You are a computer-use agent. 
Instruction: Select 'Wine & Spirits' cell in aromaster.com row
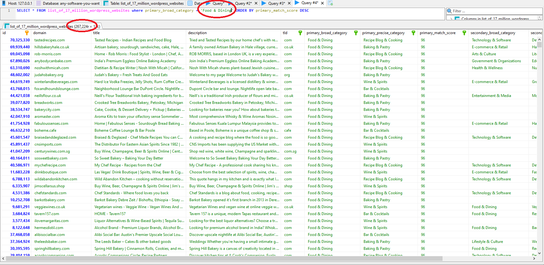point(389,117)
